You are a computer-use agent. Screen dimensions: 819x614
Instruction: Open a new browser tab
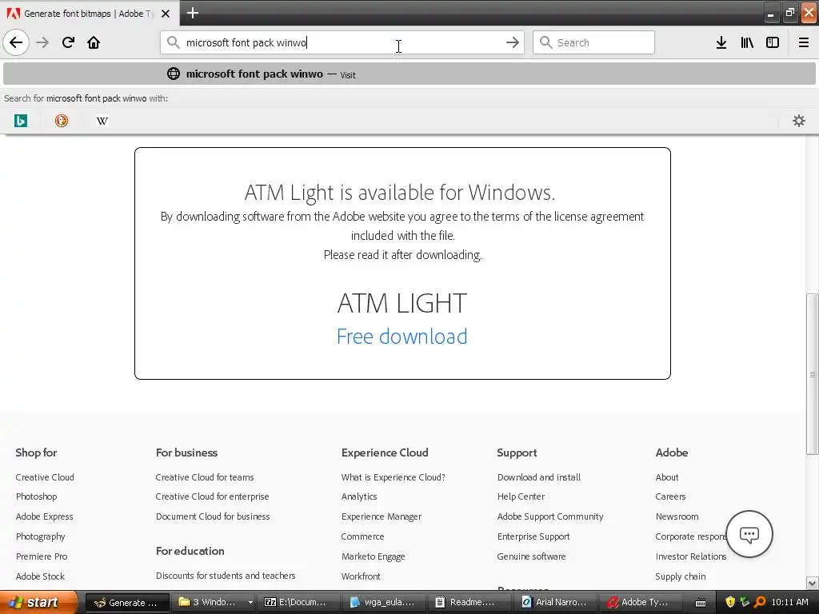pos(193,13)
